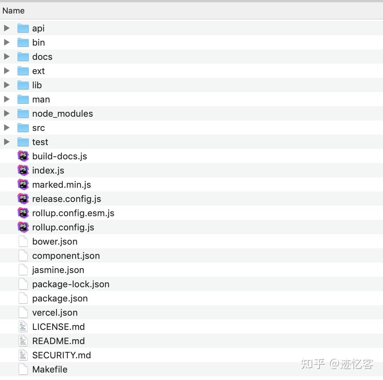Click the document icon beside README.md

[23, 341]
